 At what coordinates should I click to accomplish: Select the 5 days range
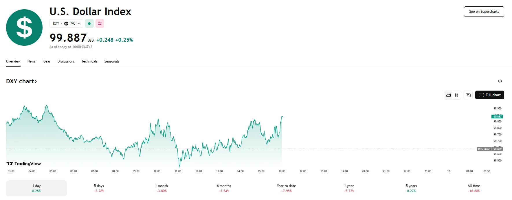tap(99, 188)
